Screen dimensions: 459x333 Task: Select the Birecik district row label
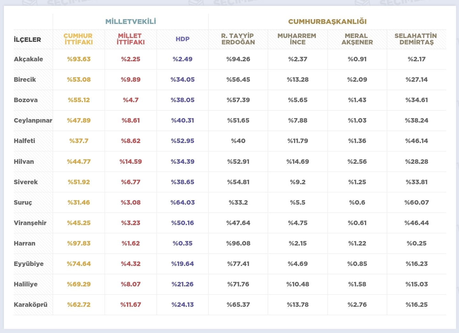pos(25,79)
